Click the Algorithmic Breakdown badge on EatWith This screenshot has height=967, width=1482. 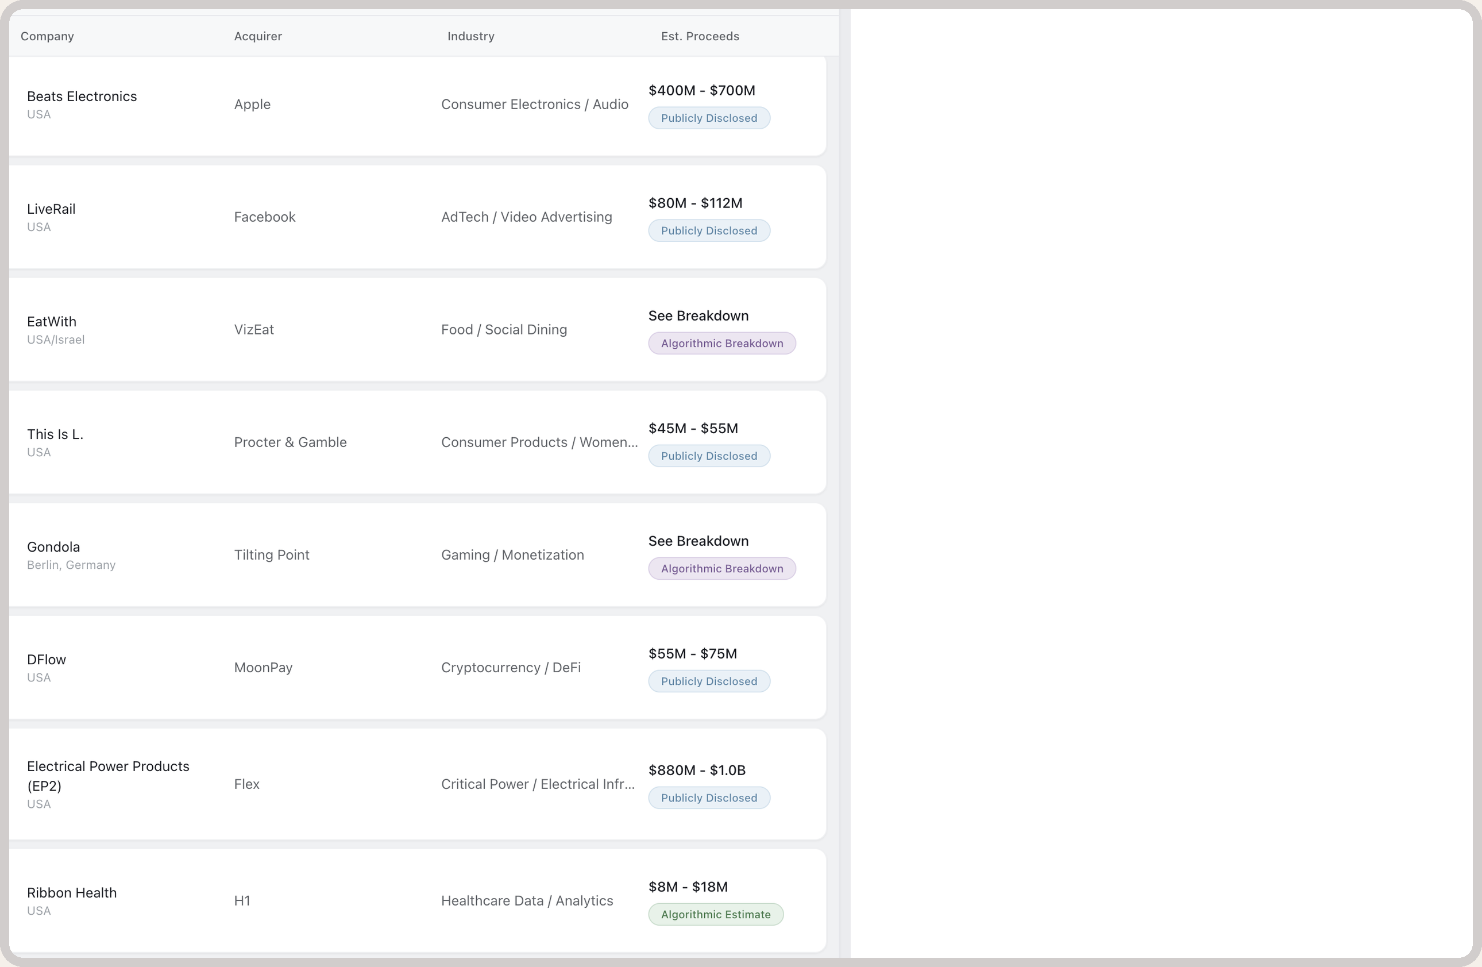[721, 343]
